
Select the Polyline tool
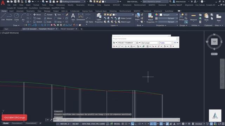click(9, 17)
